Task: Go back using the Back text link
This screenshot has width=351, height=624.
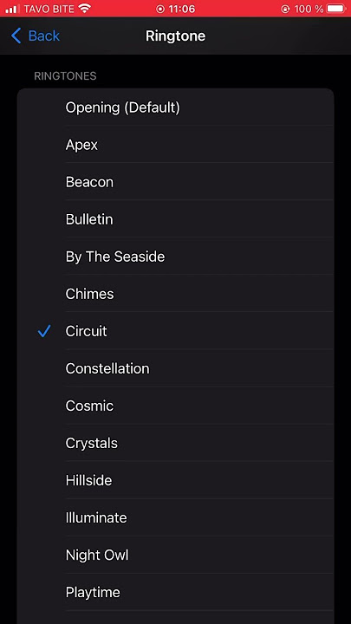Action: 44,36
